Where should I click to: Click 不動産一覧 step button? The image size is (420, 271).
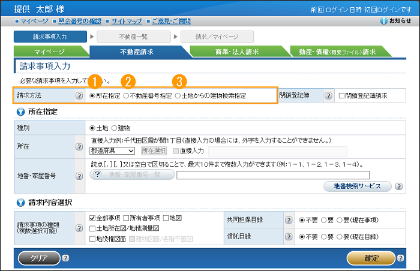click(x=134, y=37)
